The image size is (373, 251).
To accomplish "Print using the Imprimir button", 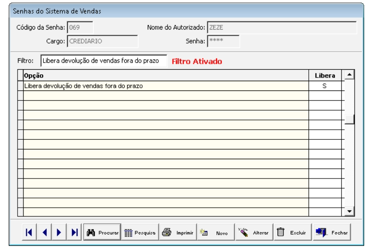I will pos(178,233).
